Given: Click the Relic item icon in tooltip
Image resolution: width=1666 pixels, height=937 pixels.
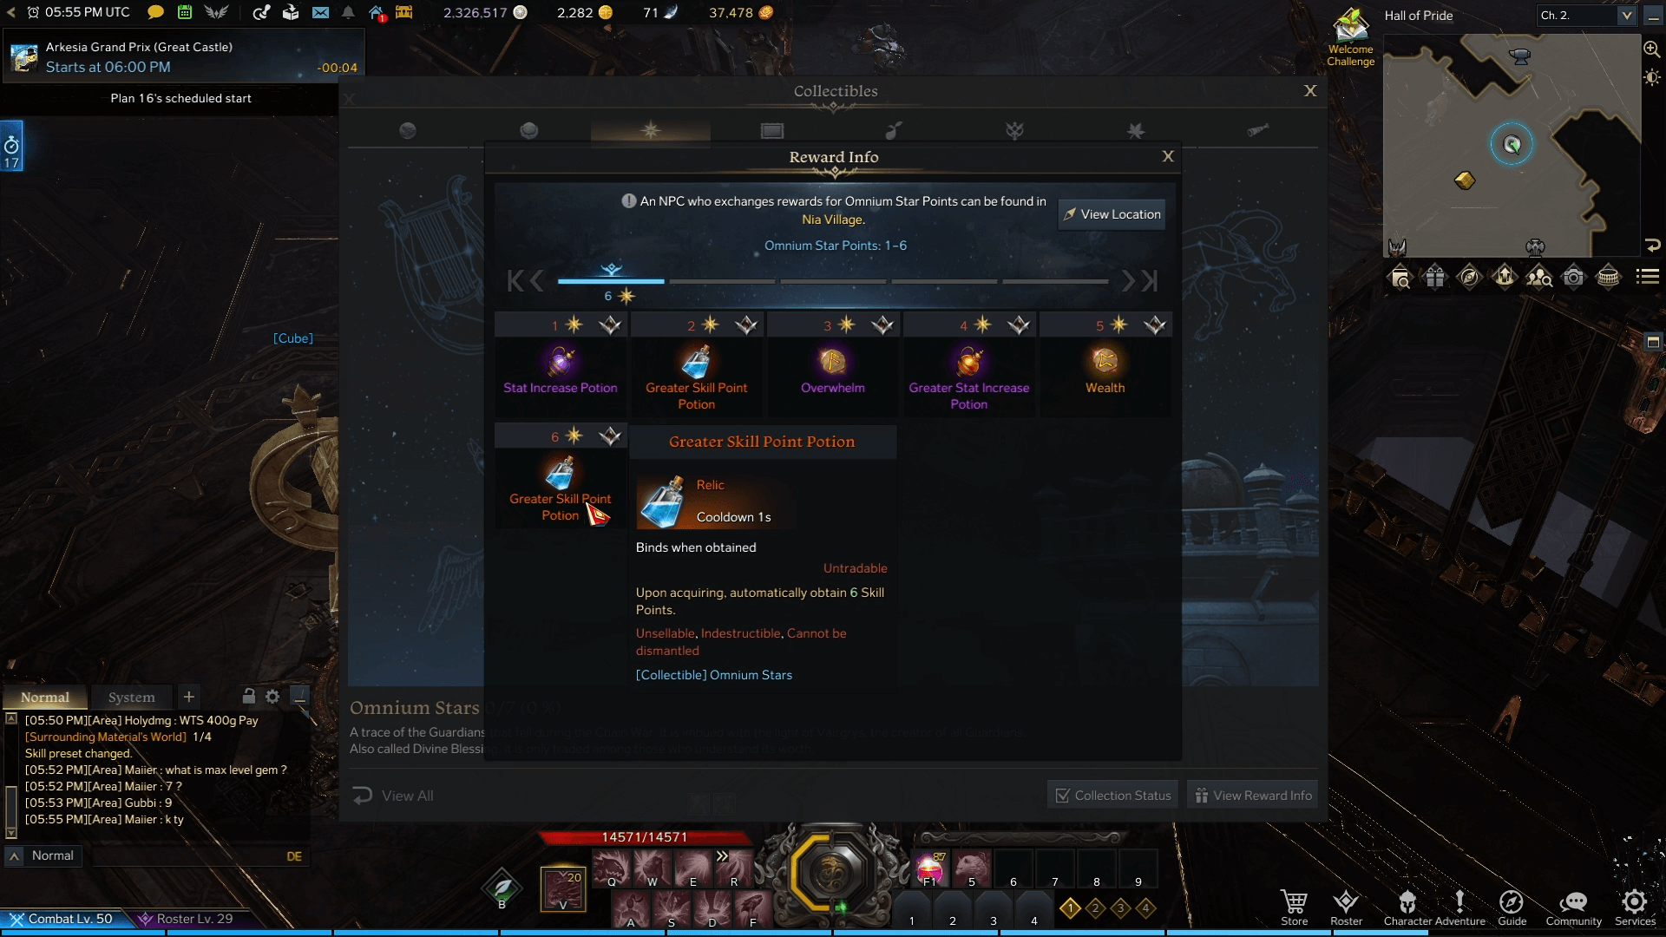Looking at the screenshot, I should point(664,500).
